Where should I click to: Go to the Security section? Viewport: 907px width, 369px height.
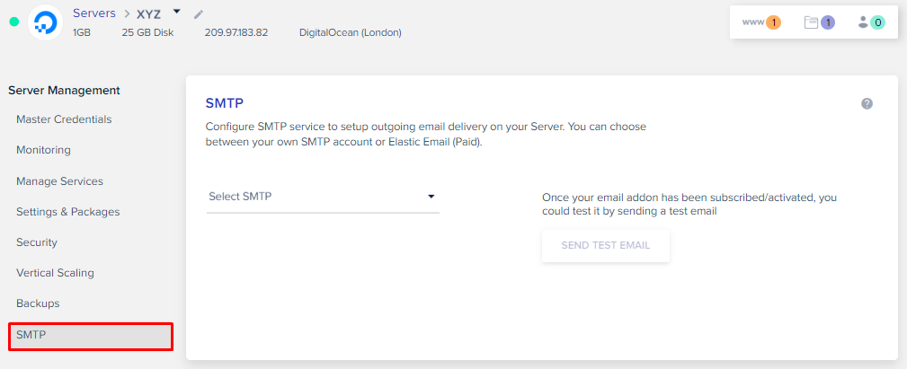click(37, 242)
